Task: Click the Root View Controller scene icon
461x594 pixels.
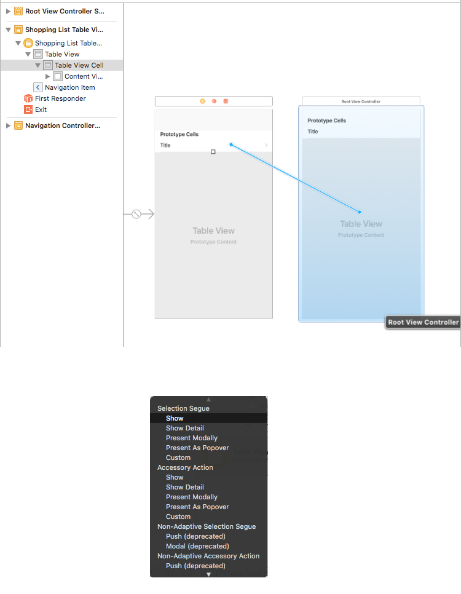Action: (18, 11)
